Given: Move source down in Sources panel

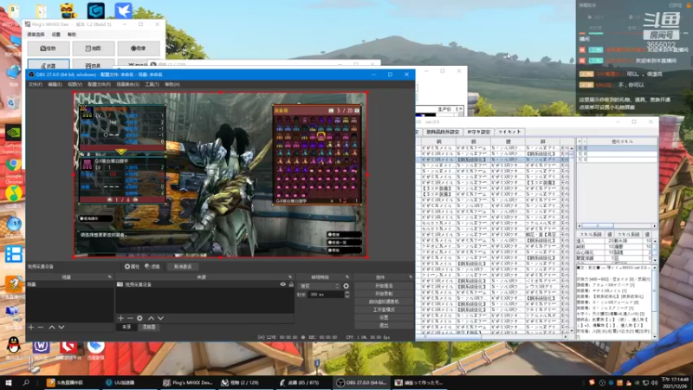Looking at the screenshot, I should point(161,318).
